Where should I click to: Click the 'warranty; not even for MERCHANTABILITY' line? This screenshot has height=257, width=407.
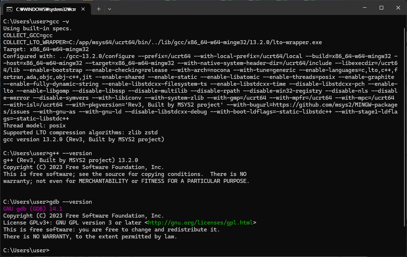coord(126,181)
